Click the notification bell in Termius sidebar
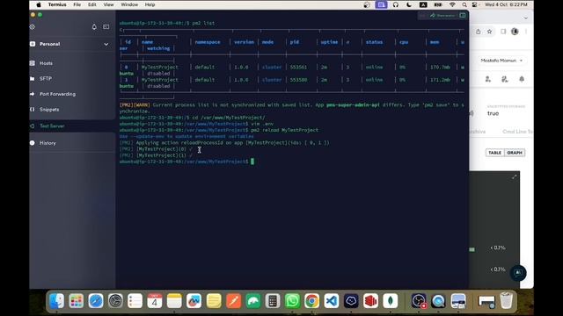The width and height of the screenshot is (563, 316). pyautogui.click(x=94, y=27)
